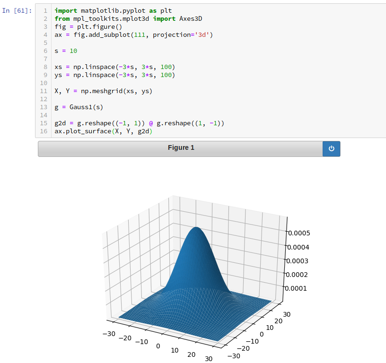Click the fig = plt.figure() line
The width and height of the screenshot is (386, 363).
88,26
